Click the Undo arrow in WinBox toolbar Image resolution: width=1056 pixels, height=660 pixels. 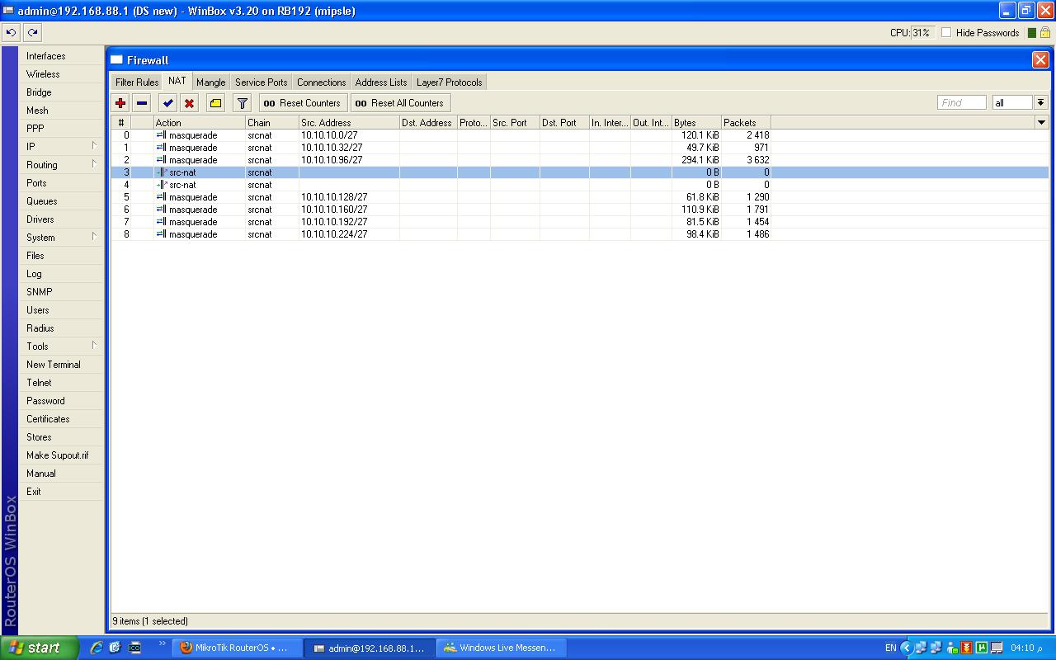tap(11, 33)
